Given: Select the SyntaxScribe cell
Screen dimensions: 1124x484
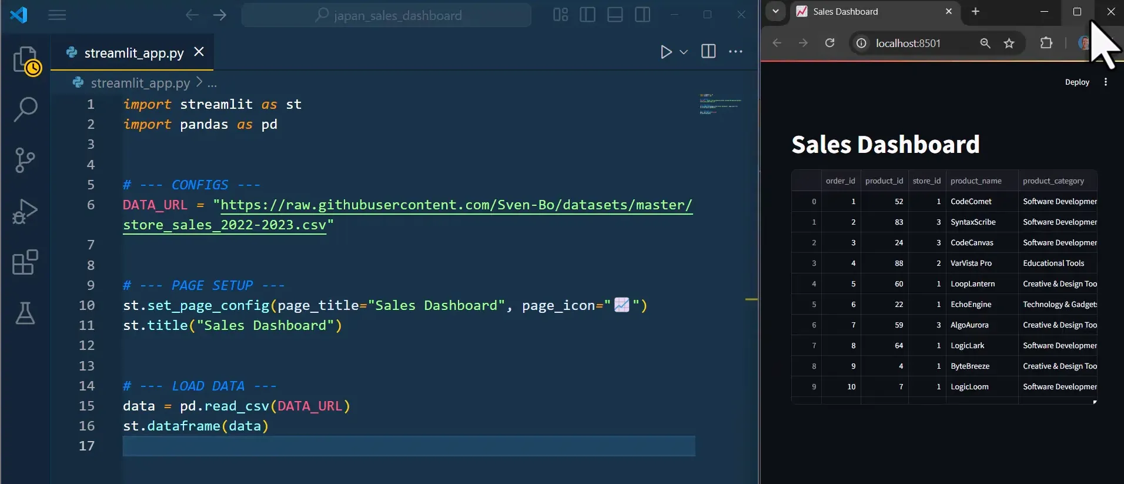Looking at the screenshot, I should [982, 222].
